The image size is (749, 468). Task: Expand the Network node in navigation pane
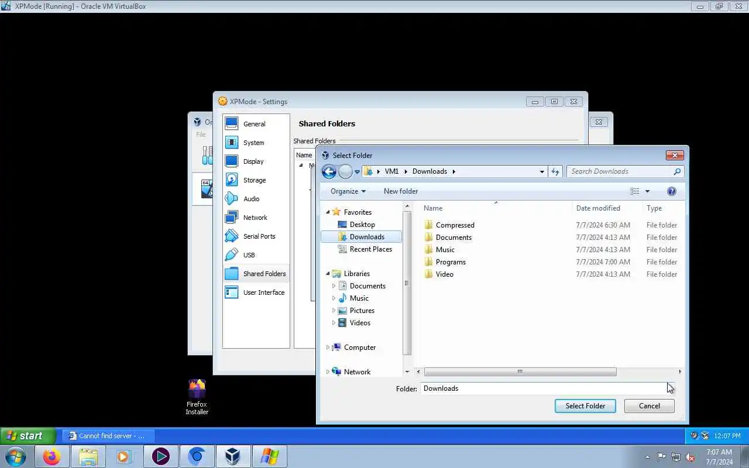click(x=328, y=372)
